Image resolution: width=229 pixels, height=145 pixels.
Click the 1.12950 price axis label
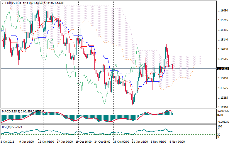tap(223, 107)
